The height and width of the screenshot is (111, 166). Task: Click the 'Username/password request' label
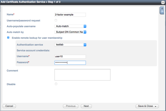24,20
